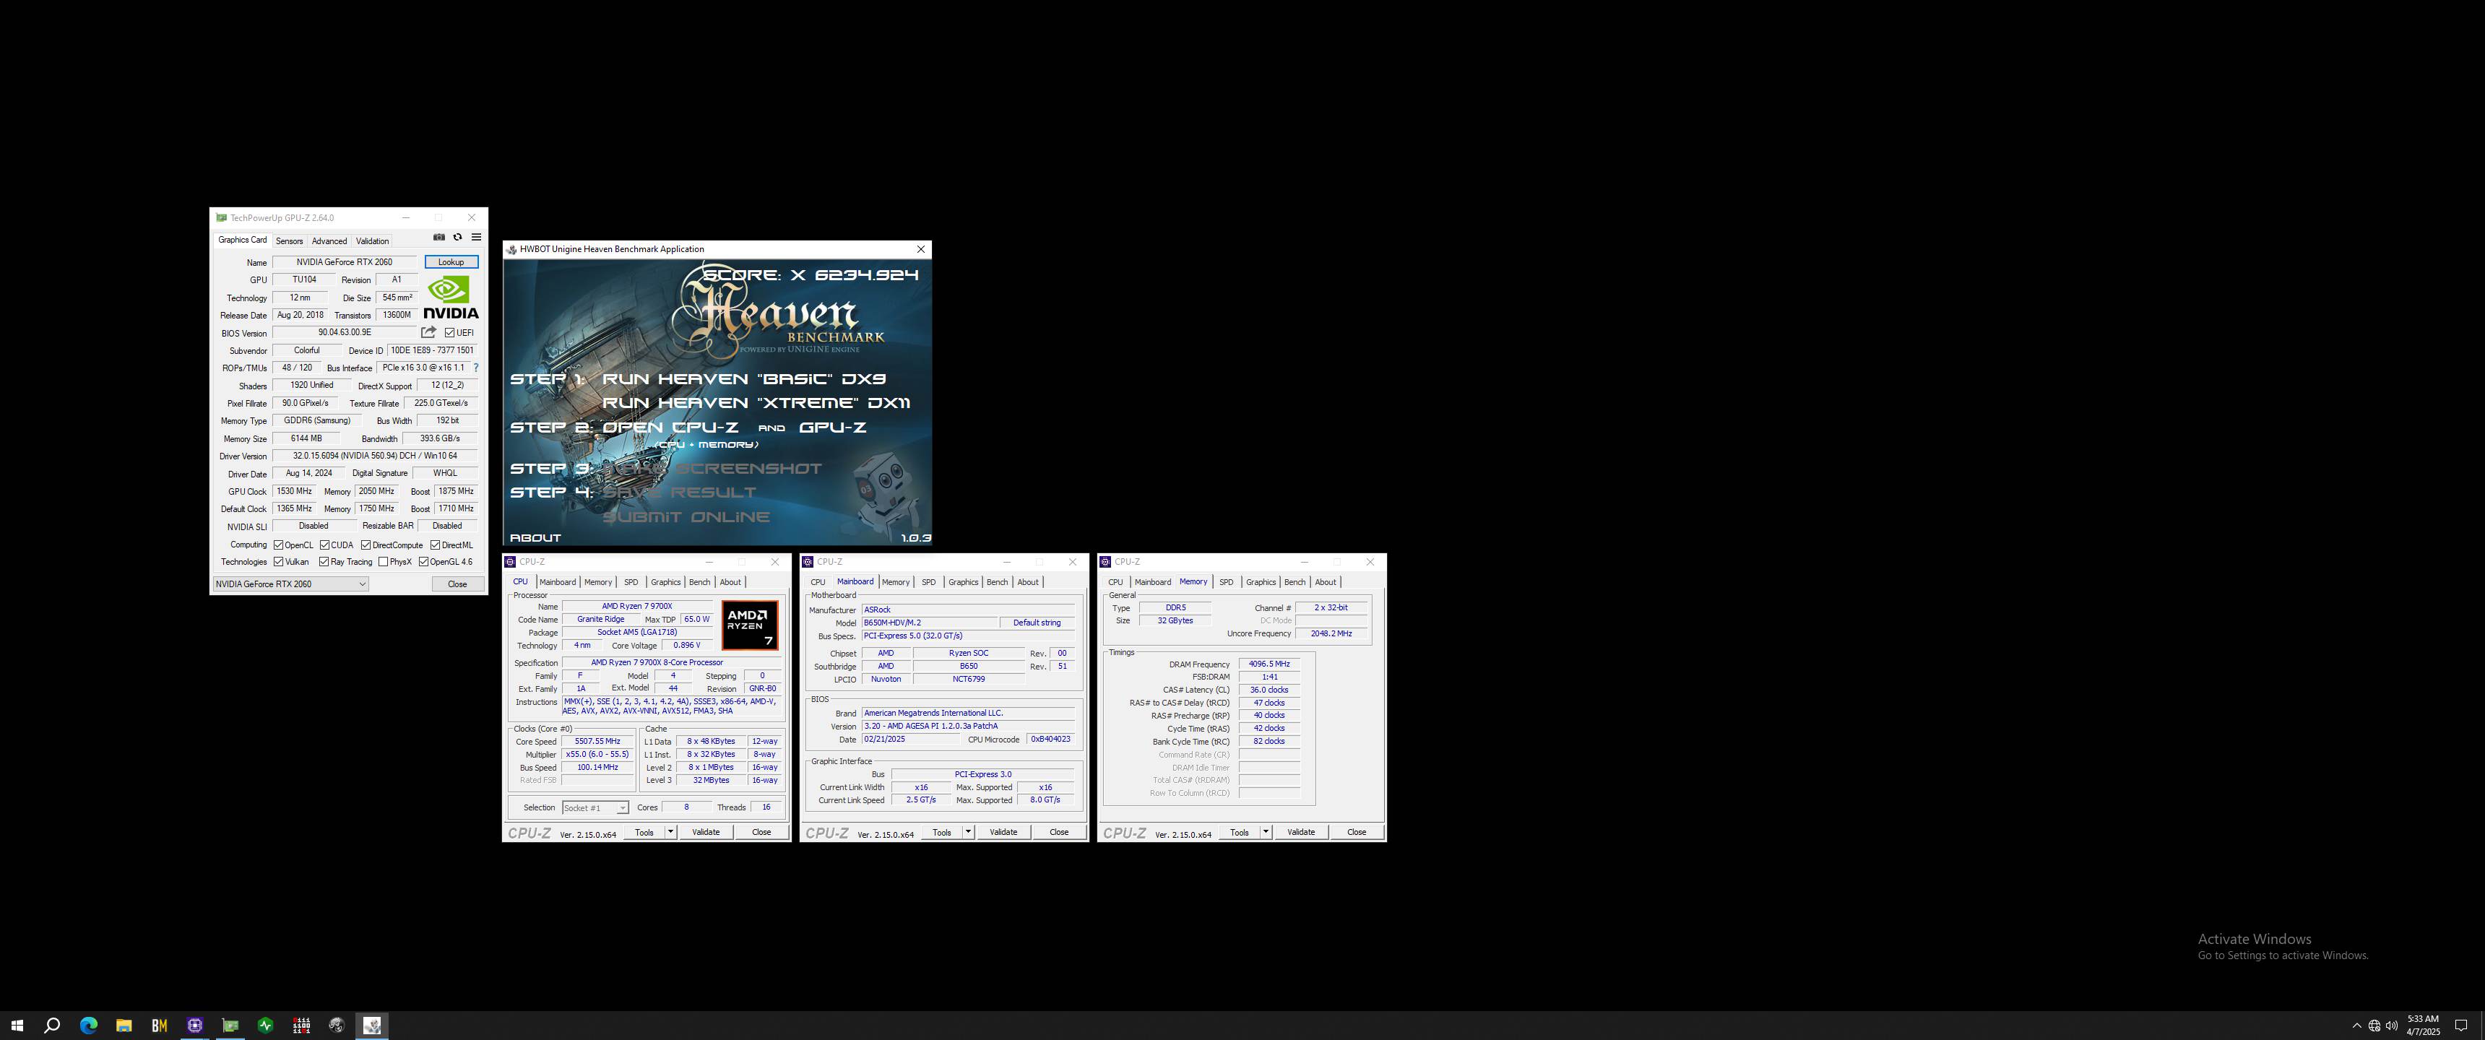Close the HWBOT Heaven Benchmark window
Screen dimensions: 2485x1040
(x=920, y=249)
